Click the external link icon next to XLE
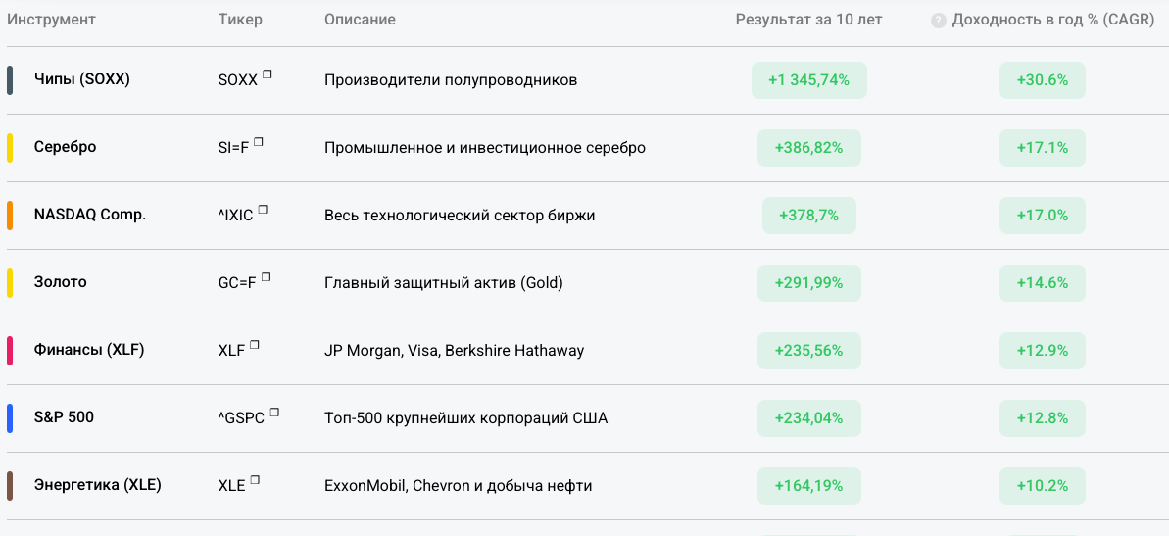1169x536 pixels. [255, 479]
